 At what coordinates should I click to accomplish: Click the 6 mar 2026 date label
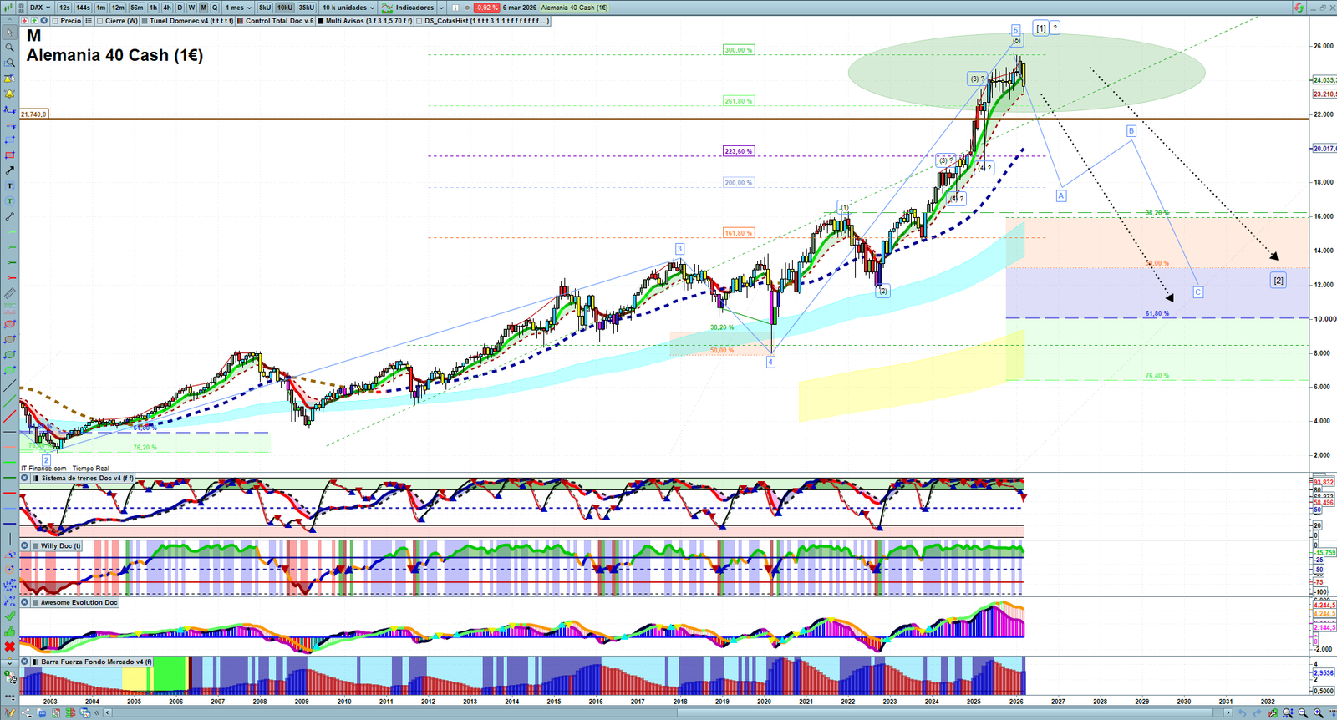(520, 8)
